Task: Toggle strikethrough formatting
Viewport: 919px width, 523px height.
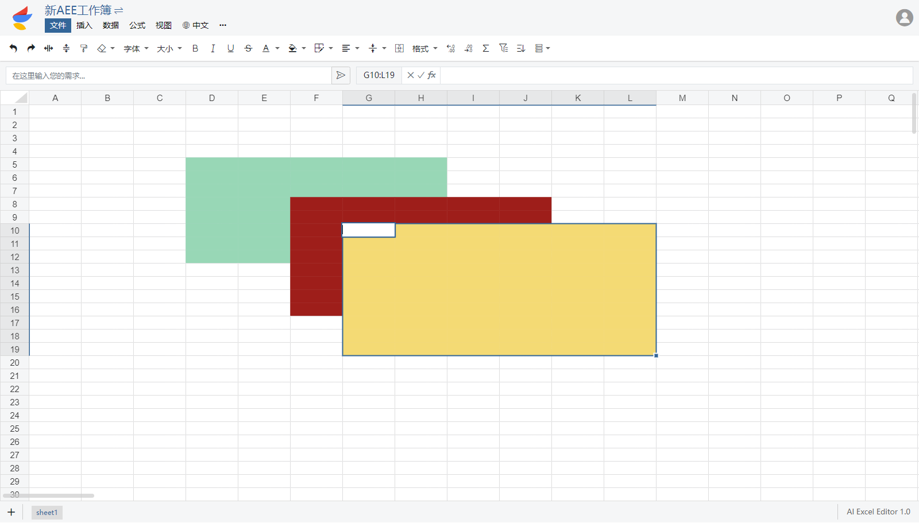Action: coord(248,49)
